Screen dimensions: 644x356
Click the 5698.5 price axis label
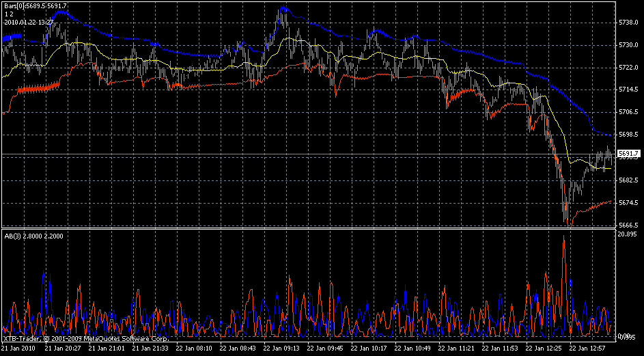pyautogui.click(x=628, y=135)
